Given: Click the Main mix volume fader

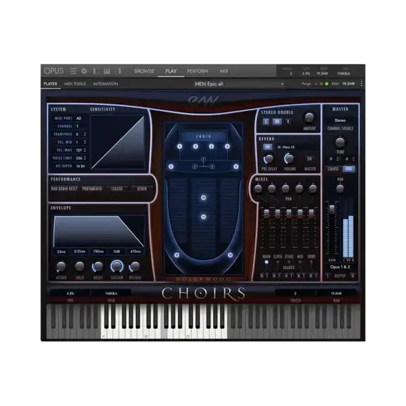Looking at the screenshot, I should pos(266,213).
